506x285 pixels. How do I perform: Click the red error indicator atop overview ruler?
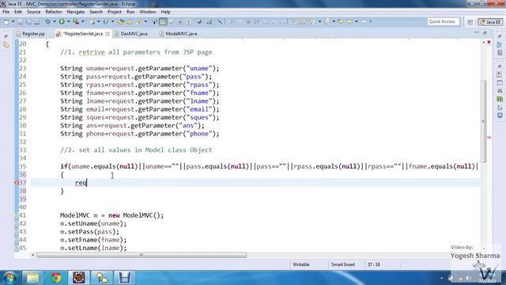coord(489,42)
